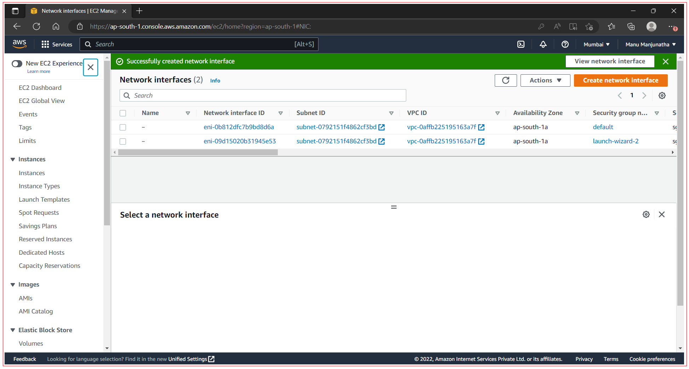Click the main page vertical scrollbar
The height and width of the screenshot is (369, 689).
click(680, 184)
